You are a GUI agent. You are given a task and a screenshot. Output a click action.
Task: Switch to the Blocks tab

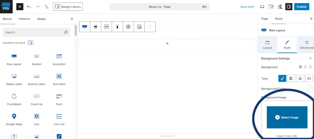tap(7, 19)
